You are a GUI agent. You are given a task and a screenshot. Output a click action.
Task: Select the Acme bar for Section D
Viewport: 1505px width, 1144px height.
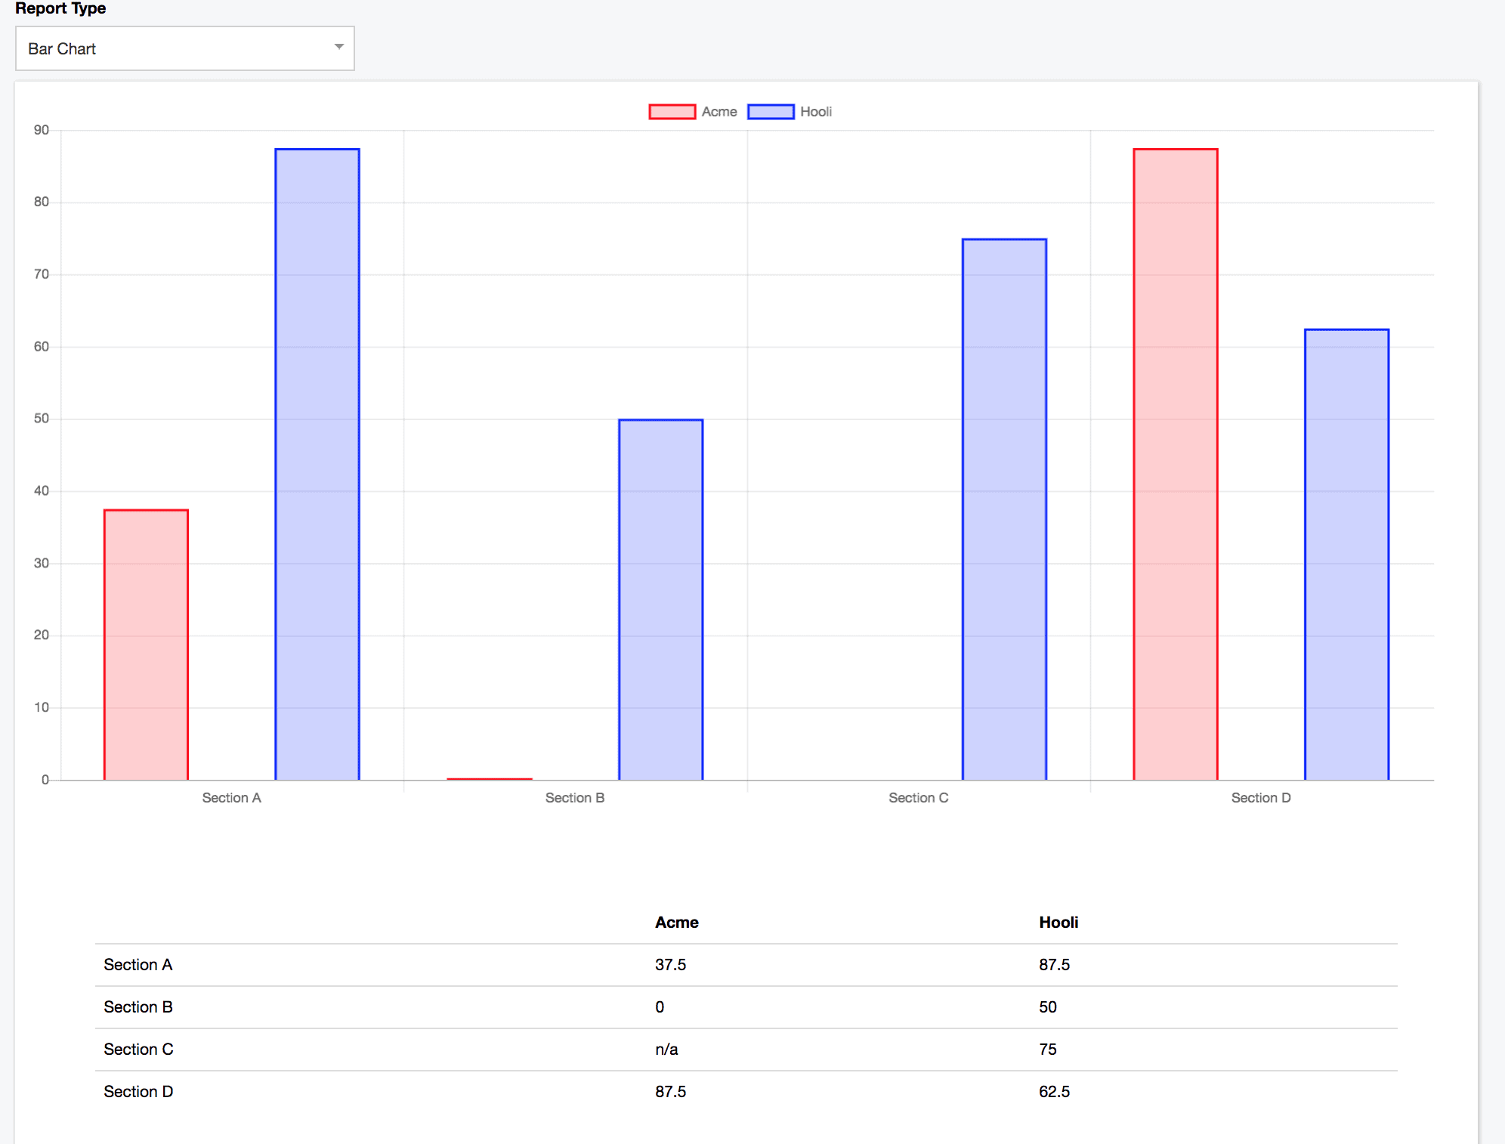pos(1176,464)
